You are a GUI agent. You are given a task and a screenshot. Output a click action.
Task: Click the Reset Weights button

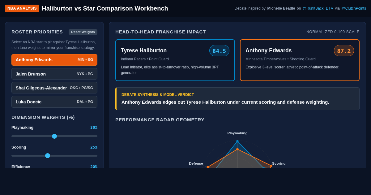[x=83, y=32]
